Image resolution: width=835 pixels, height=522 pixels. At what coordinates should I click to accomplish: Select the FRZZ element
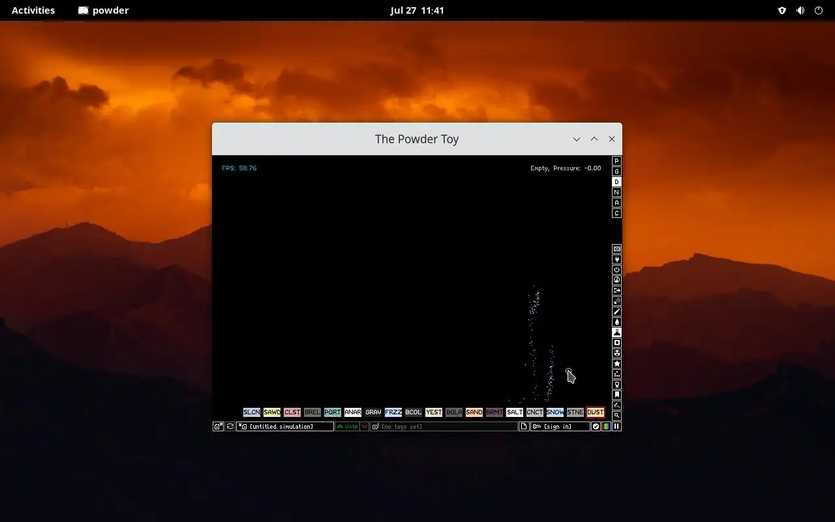[393, 412]
